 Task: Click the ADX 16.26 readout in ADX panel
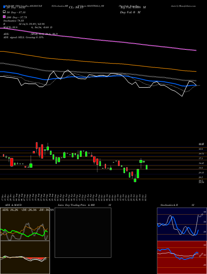(x=10, y=210)
